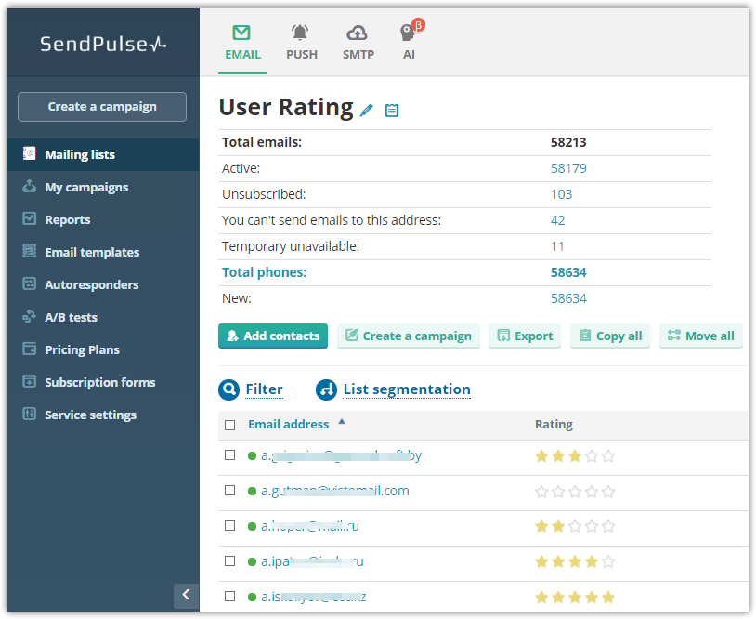Click the notes icon next to list title
The image size is (756, 619).
(x=392, y=110)
